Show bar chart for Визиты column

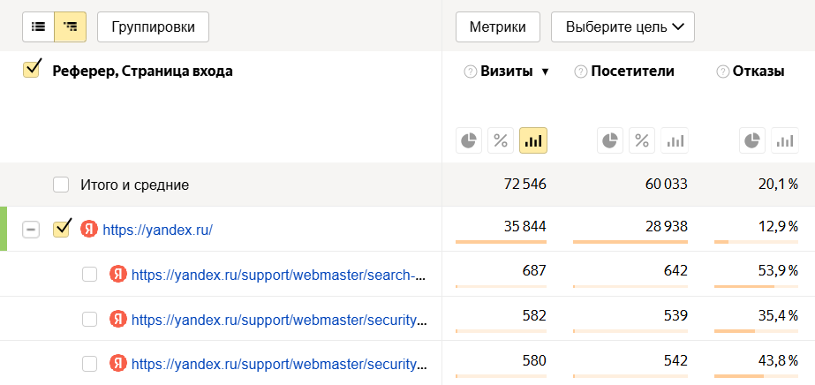tap(532, 140)
